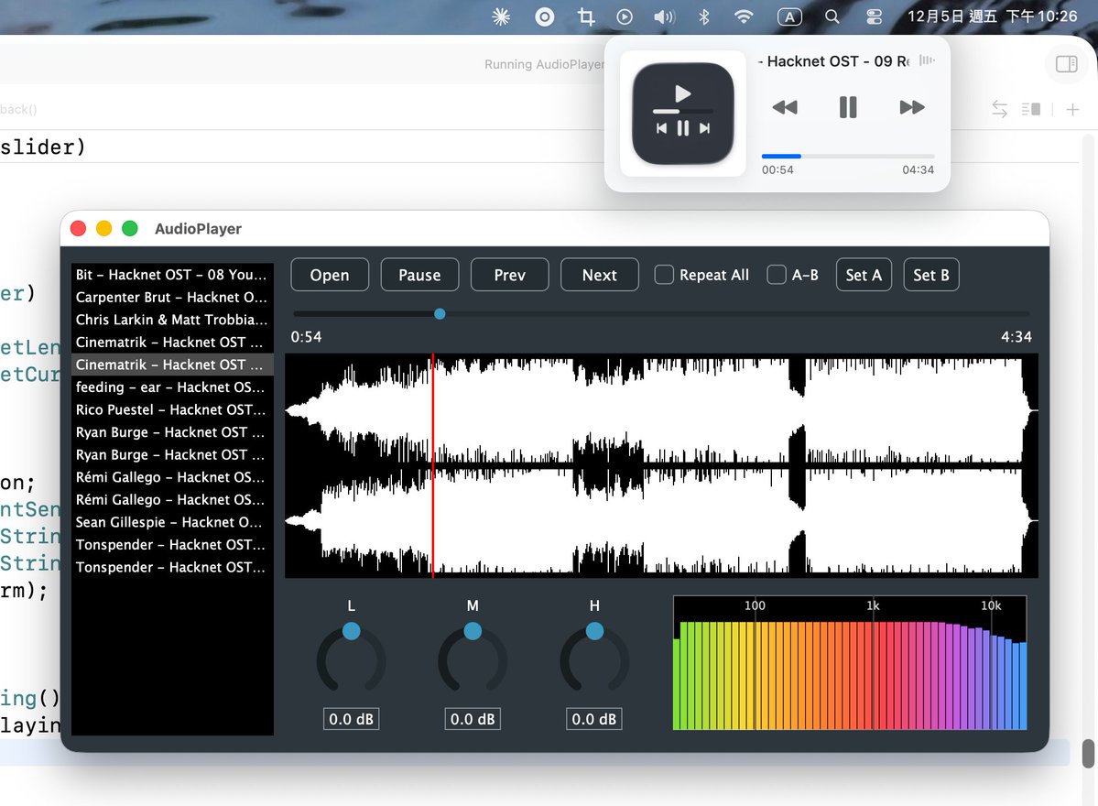Click the elapsed time 0:54 label

(306, 337)
